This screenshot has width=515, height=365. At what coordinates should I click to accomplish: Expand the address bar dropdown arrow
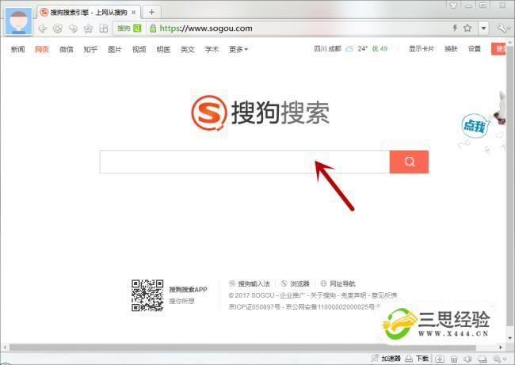(483, 29)
